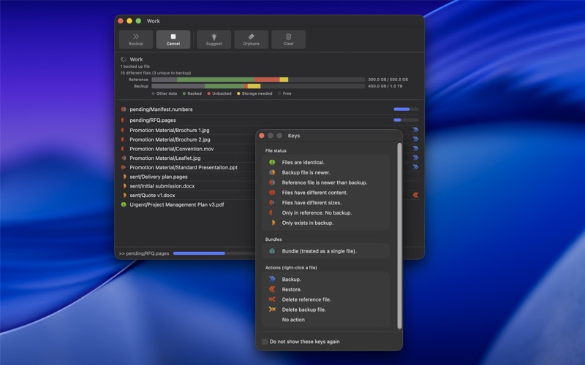Click status icon of pending/Manifest.numbers

[x=124, y=109]
